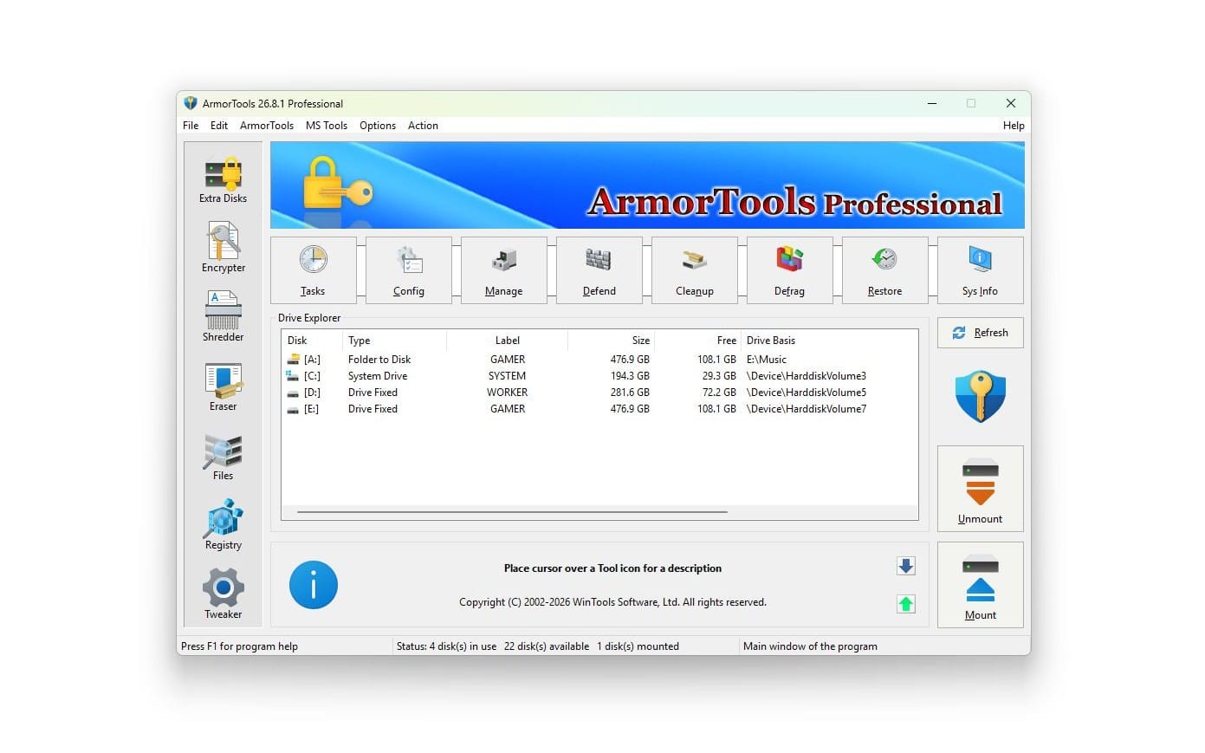This screenshot has width=1205, height=753.
Task: Open the Restore tool
Action: 885,269
